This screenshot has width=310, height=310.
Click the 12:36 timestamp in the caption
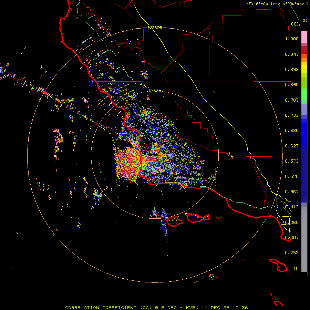pos(240,308)
